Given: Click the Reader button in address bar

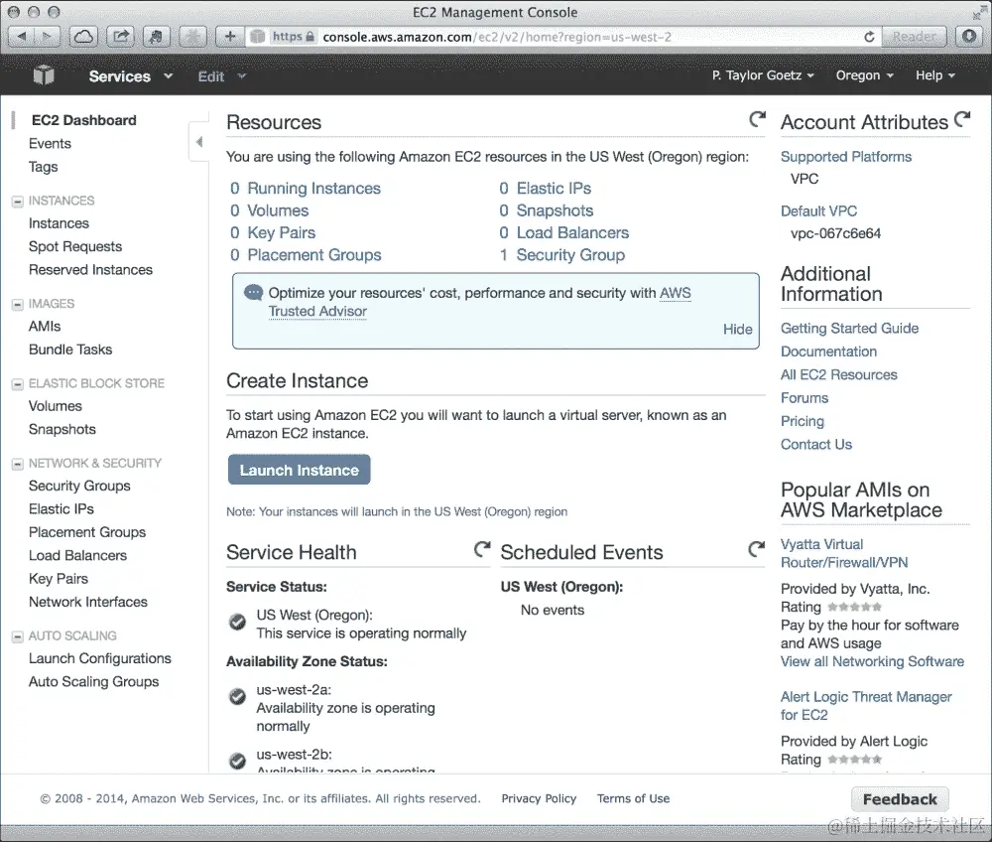Looking at the screenshot, I should 915,37.
